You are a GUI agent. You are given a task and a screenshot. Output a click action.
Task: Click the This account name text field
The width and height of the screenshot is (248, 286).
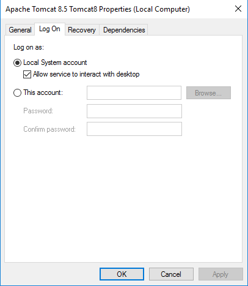coord(134,93)
